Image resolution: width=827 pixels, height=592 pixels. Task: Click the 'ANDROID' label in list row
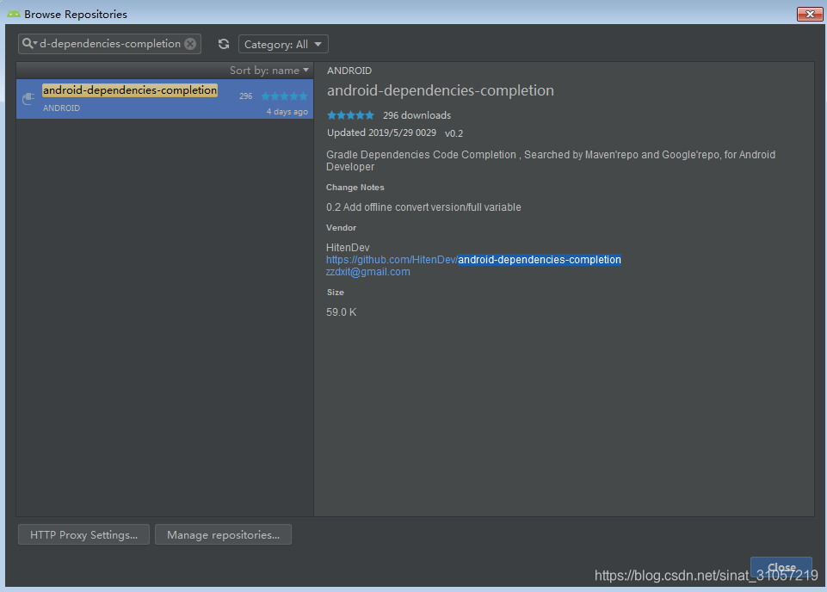pos(62,108)
